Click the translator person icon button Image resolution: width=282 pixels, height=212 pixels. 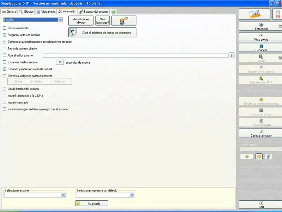click(x=124, y=20)
